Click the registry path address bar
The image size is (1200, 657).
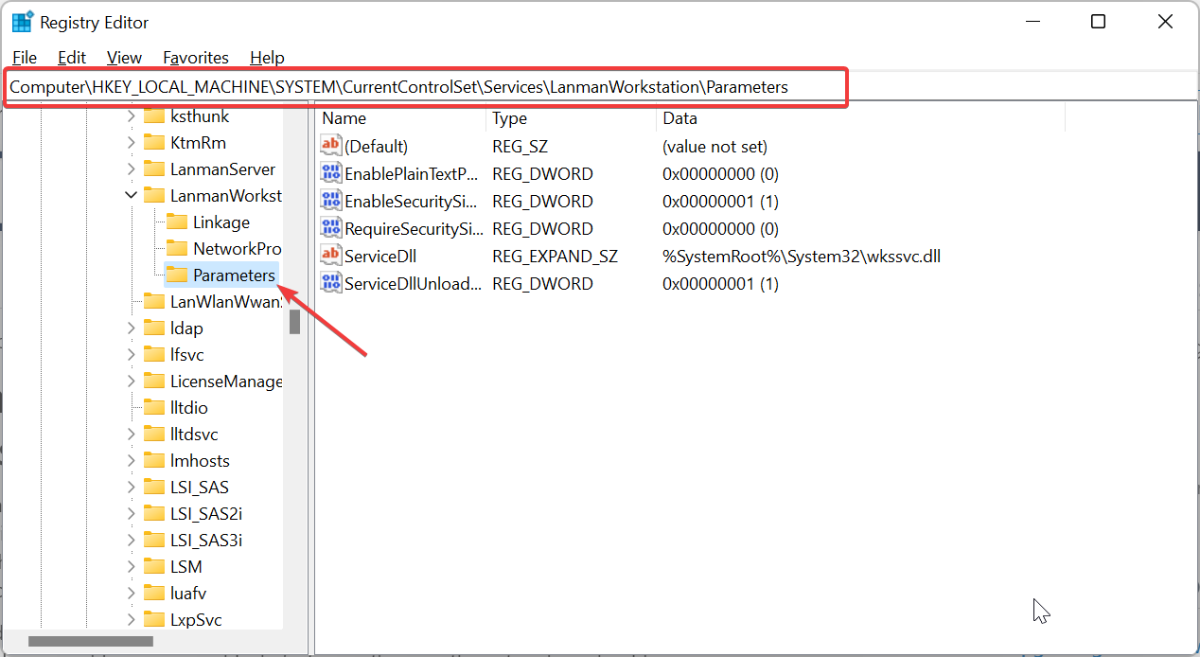click(x=424, y=87)
